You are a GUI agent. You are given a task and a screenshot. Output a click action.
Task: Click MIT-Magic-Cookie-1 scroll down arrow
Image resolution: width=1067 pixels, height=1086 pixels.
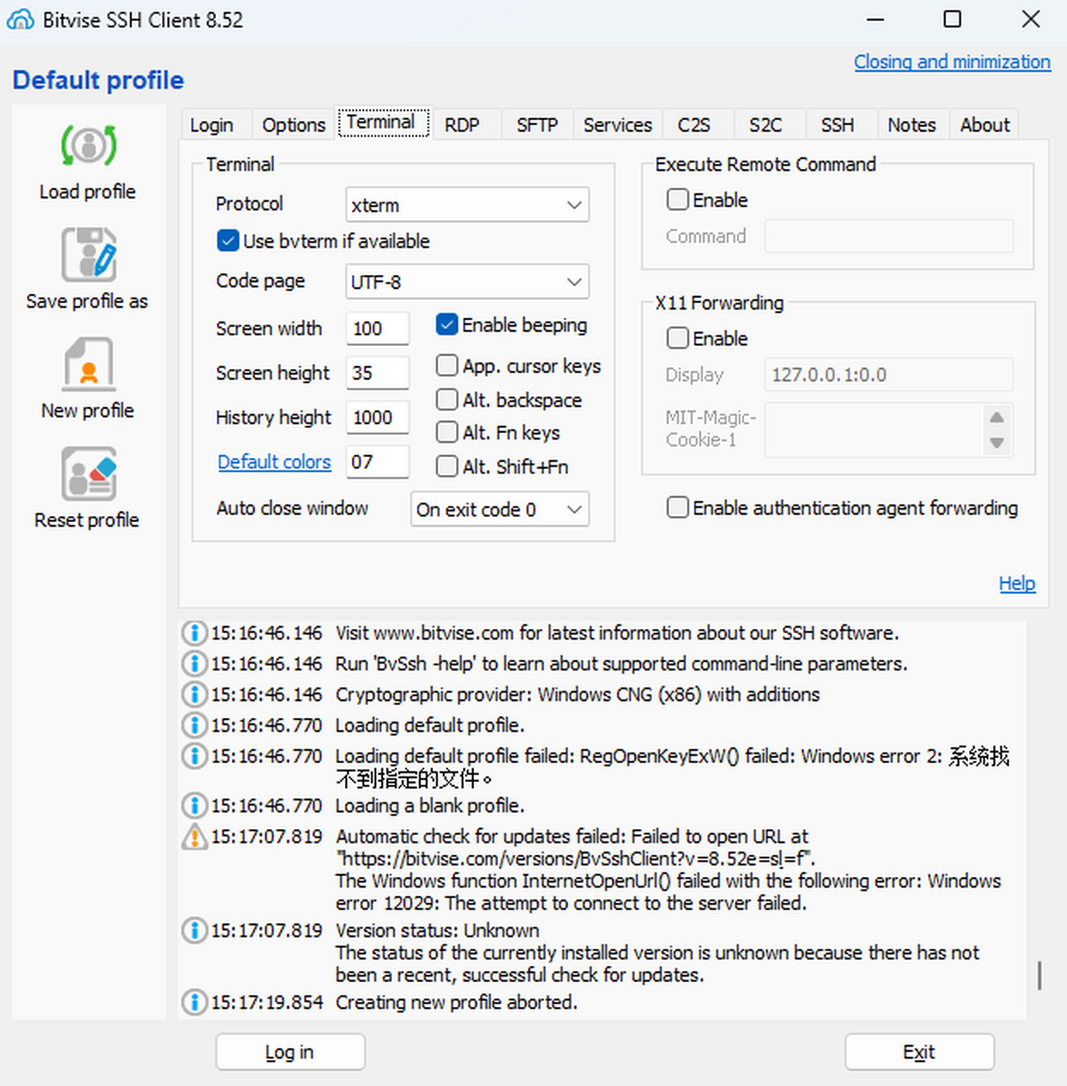click(997, 443)
